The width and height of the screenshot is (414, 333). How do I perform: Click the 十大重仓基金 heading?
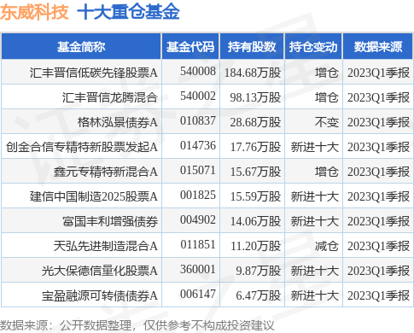128,12
